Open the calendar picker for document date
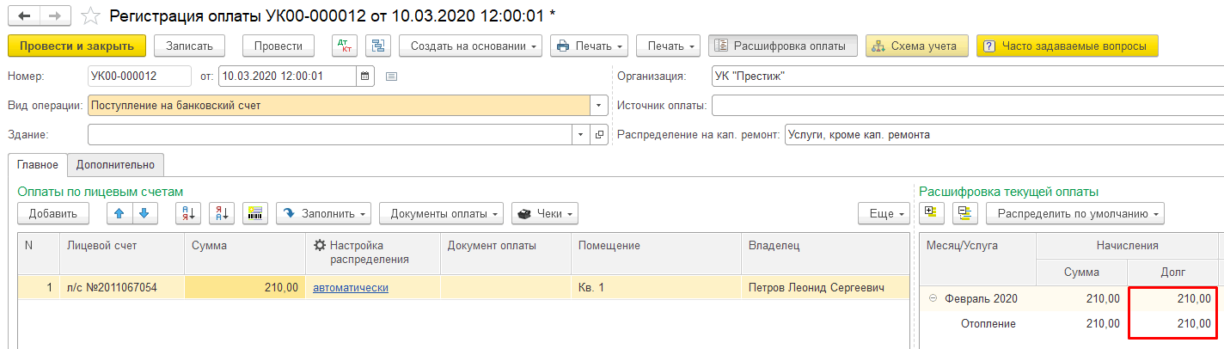Viewport: 1224px width, 349px height. pyautogui.click(x=365, y=76)
